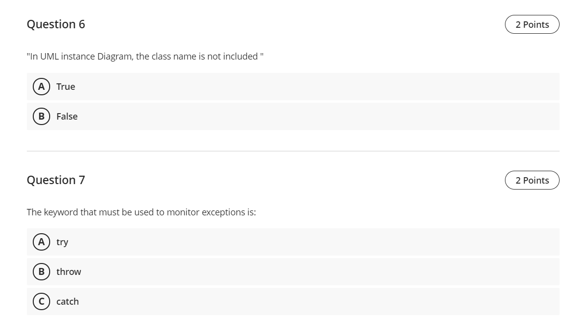Choose catch as the Question 7 answer
This screenshot has height=329, width=571.
click(68, 301)
